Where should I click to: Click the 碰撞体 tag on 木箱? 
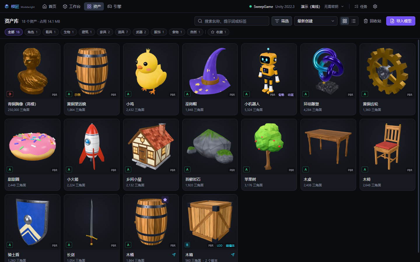pyautogui.click(x=230, y=246)
